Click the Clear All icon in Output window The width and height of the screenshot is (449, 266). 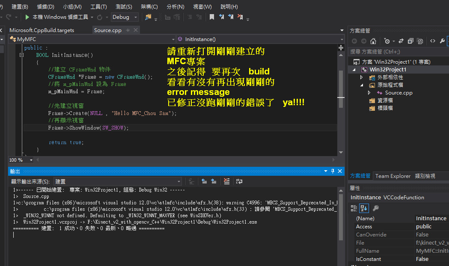[226, 181]
